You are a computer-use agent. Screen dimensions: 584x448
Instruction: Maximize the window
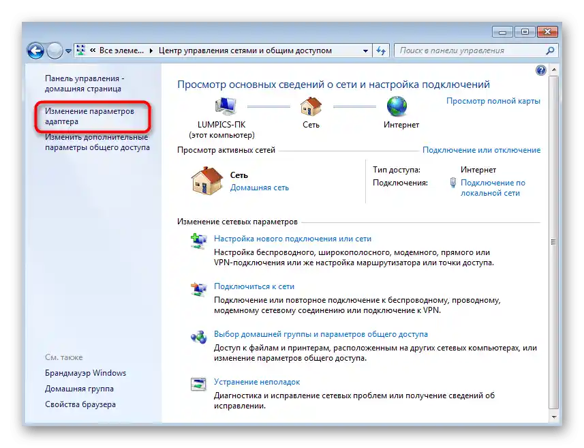coord(525,32)
